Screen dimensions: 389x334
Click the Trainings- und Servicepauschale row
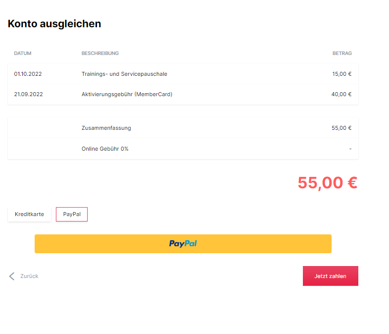tap(183, 74)
